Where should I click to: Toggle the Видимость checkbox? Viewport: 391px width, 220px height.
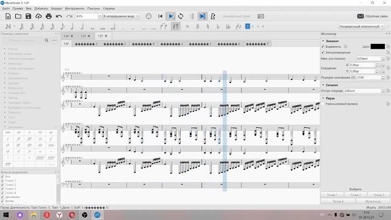pyautogui.click(x=323, y=46)
